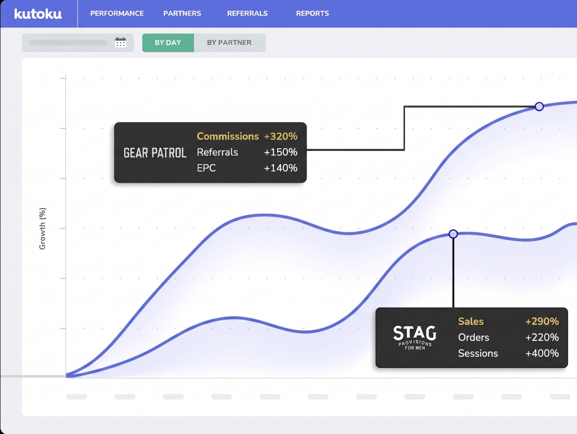Open the PERFORMANCE menu

117,13
